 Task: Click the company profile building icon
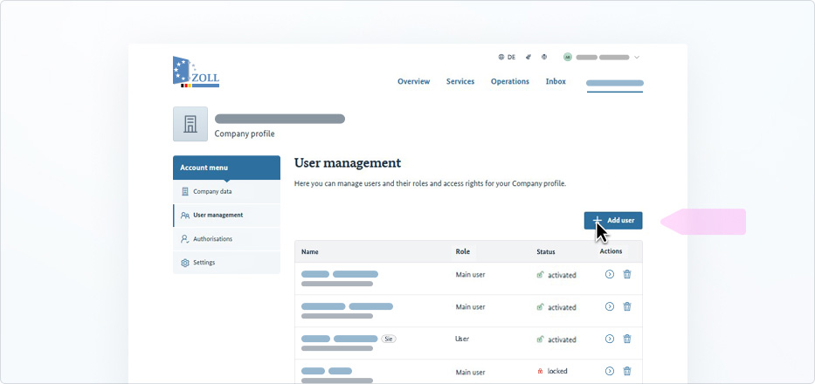pyautogui.click(x=190, y=124)
